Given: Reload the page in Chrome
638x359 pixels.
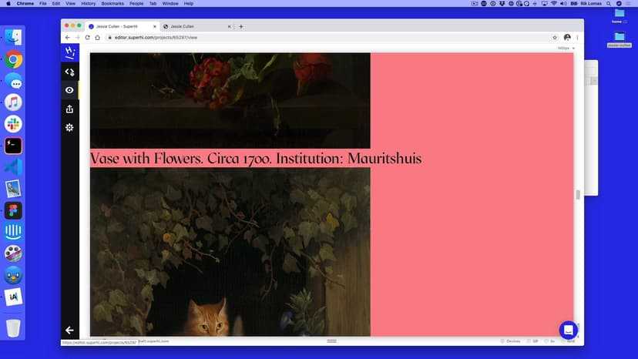Looking at the screenshot, I should pos(87,37).
